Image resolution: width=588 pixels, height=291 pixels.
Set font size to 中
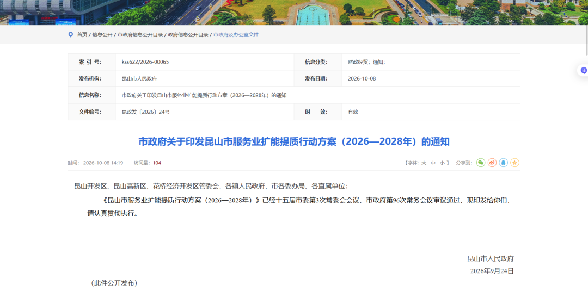pyautogui.click(x=433, y=163)
